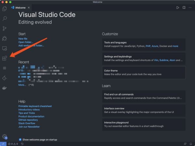Viewport: 195px width, 146px height.
Task: Open the Search view icon
Action: pyautogui.click(x=5, y=18)
